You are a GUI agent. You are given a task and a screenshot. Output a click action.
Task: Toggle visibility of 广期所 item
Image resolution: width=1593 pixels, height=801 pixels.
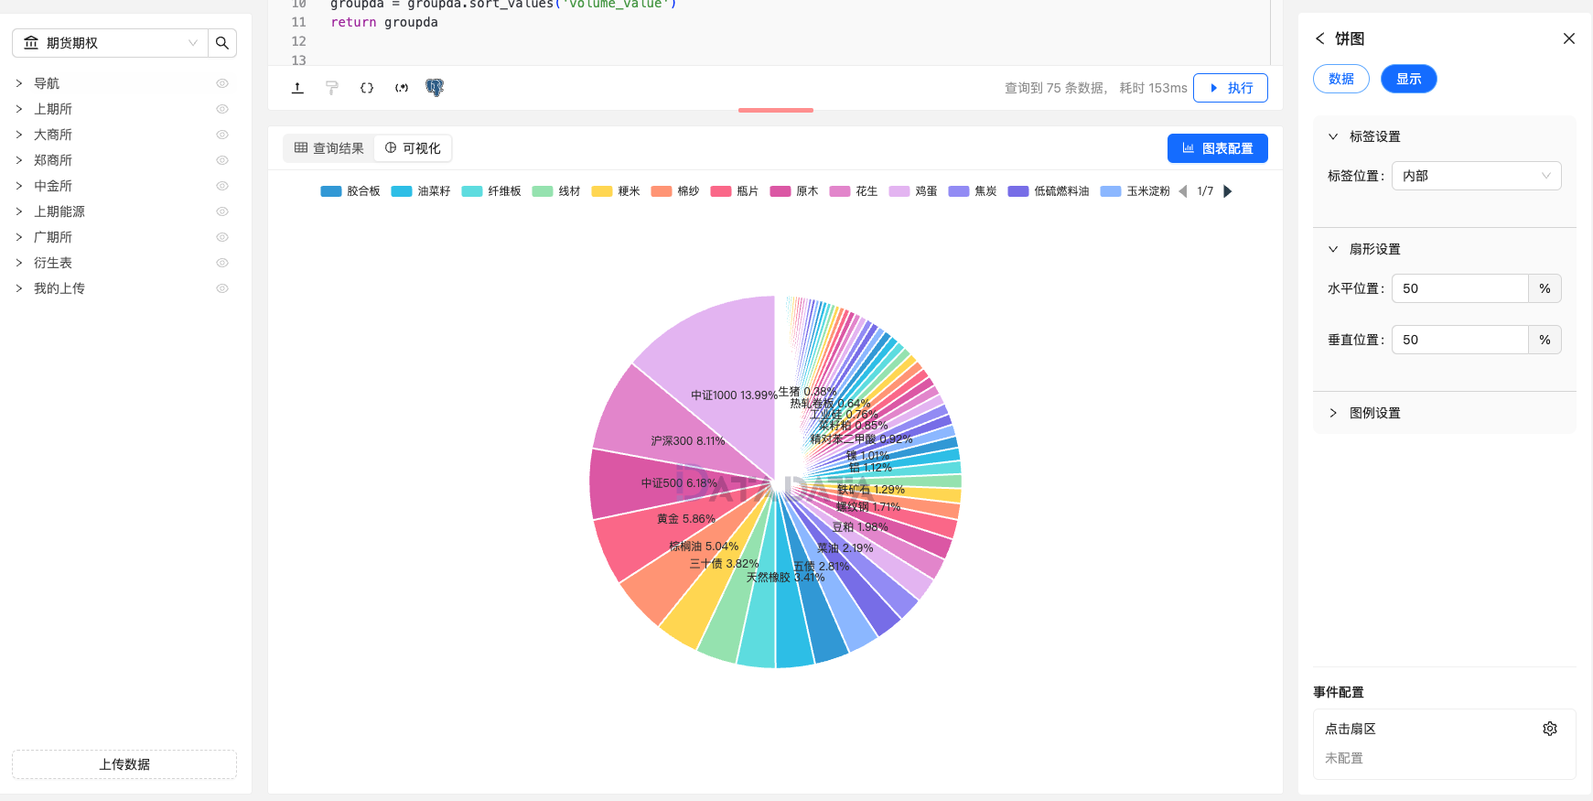[222, 237]
